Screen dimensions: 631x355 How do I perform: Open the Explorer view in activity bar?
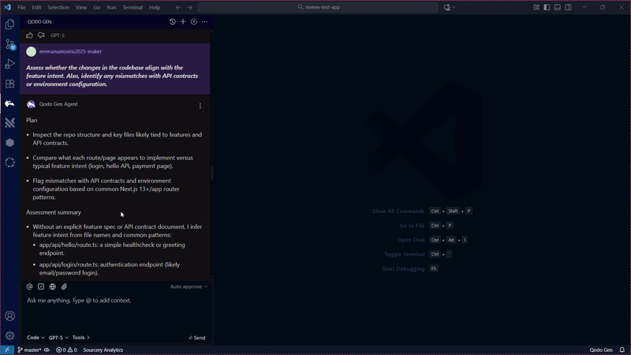tap(9, 25)
